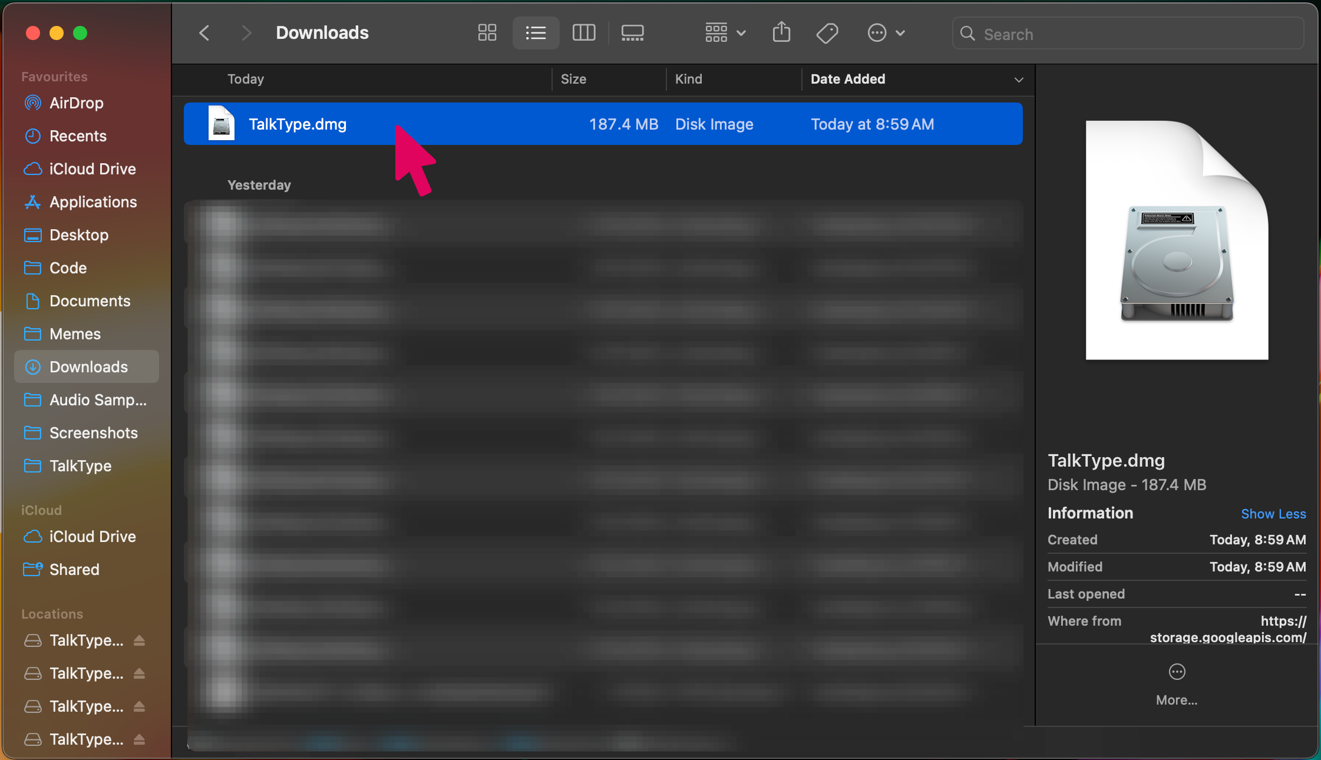Open Audio Samp... folder in sidebar

coord(87,400)
